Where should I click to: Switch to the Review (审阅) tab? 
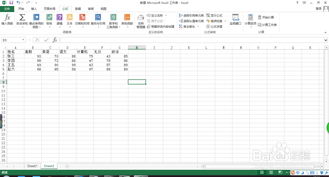click(91, 9)
